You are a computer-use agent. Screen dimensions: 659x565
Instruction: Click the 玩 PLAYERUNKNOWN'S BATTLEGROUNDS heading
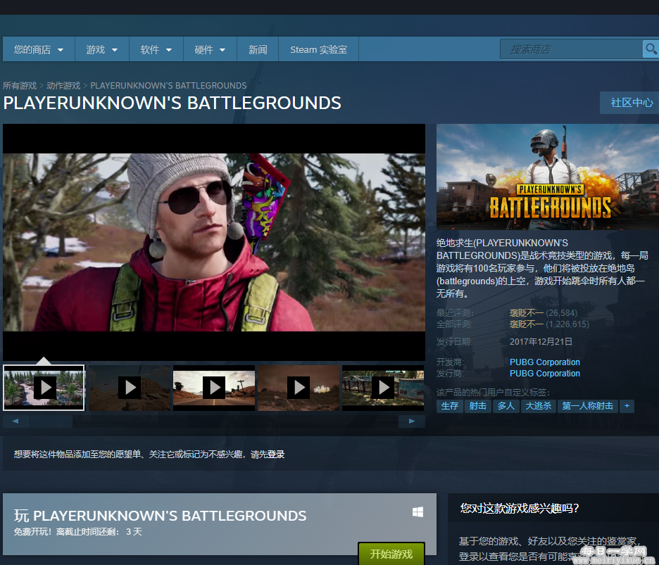(160, 516)
